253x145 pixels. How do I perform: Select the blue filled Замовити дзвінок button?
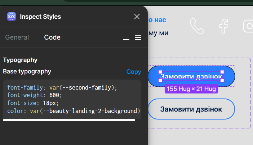[x=191, y=76]
